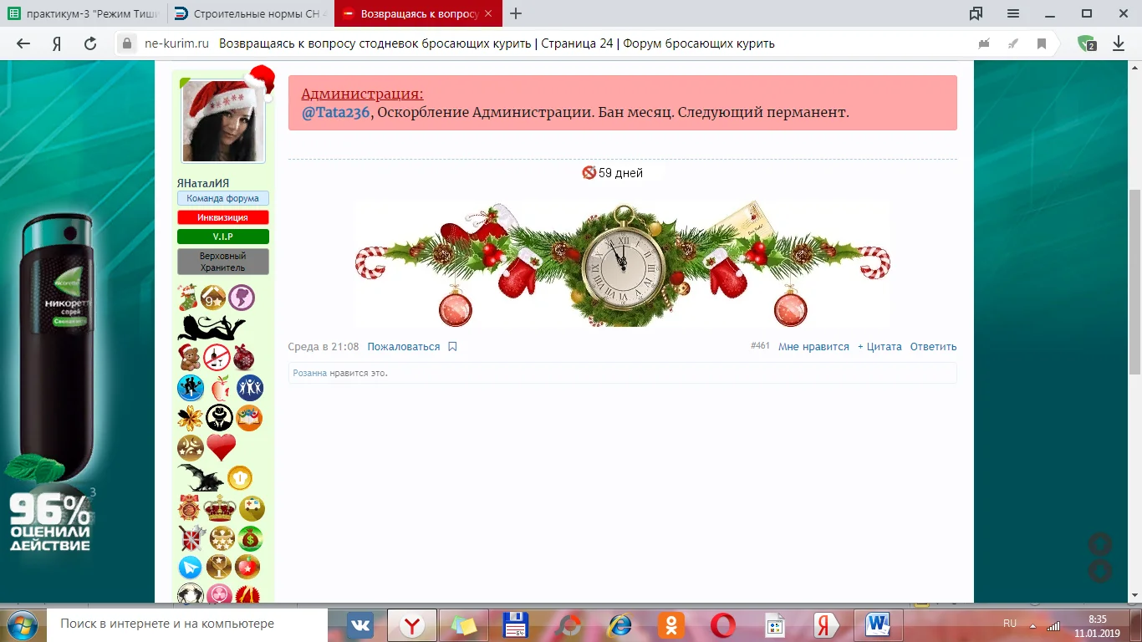Close the active forum tab
Viewport: 1142px width, 642px height.
click(x=488, y=14)
